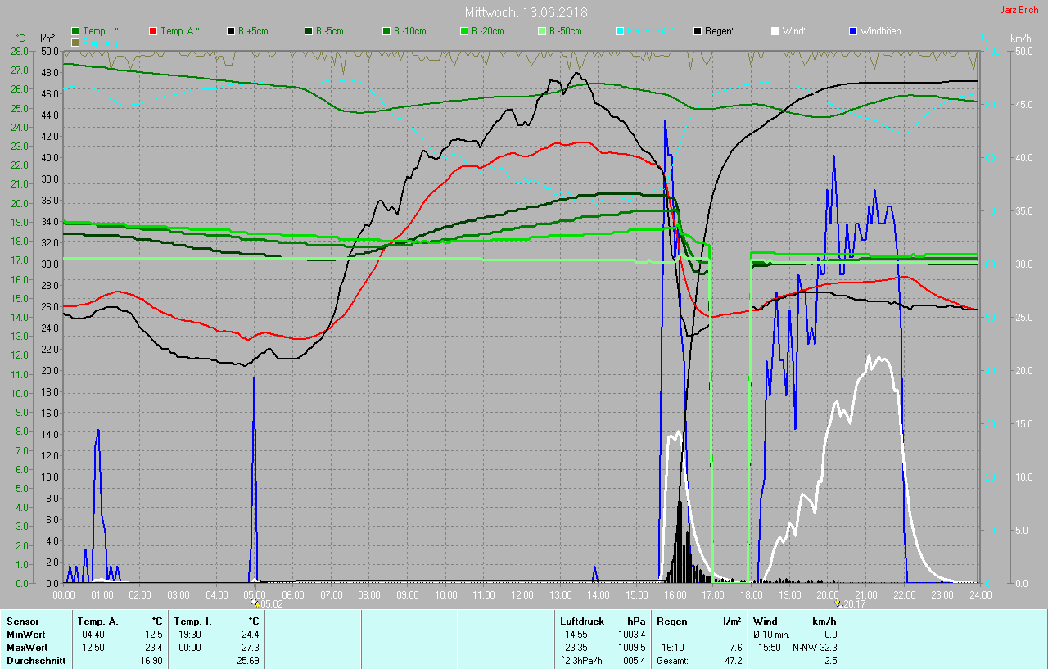Click the 'B -10cm' legend label
The image size is (1048, 669).
(x=410, y=31)
